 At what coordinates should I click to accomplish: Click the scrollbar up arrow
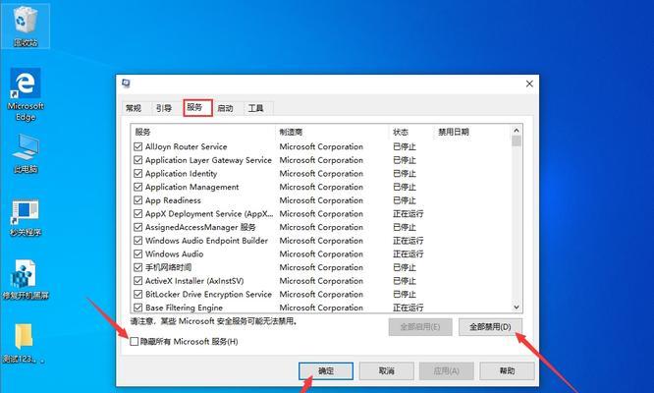[x=517, y=130]
